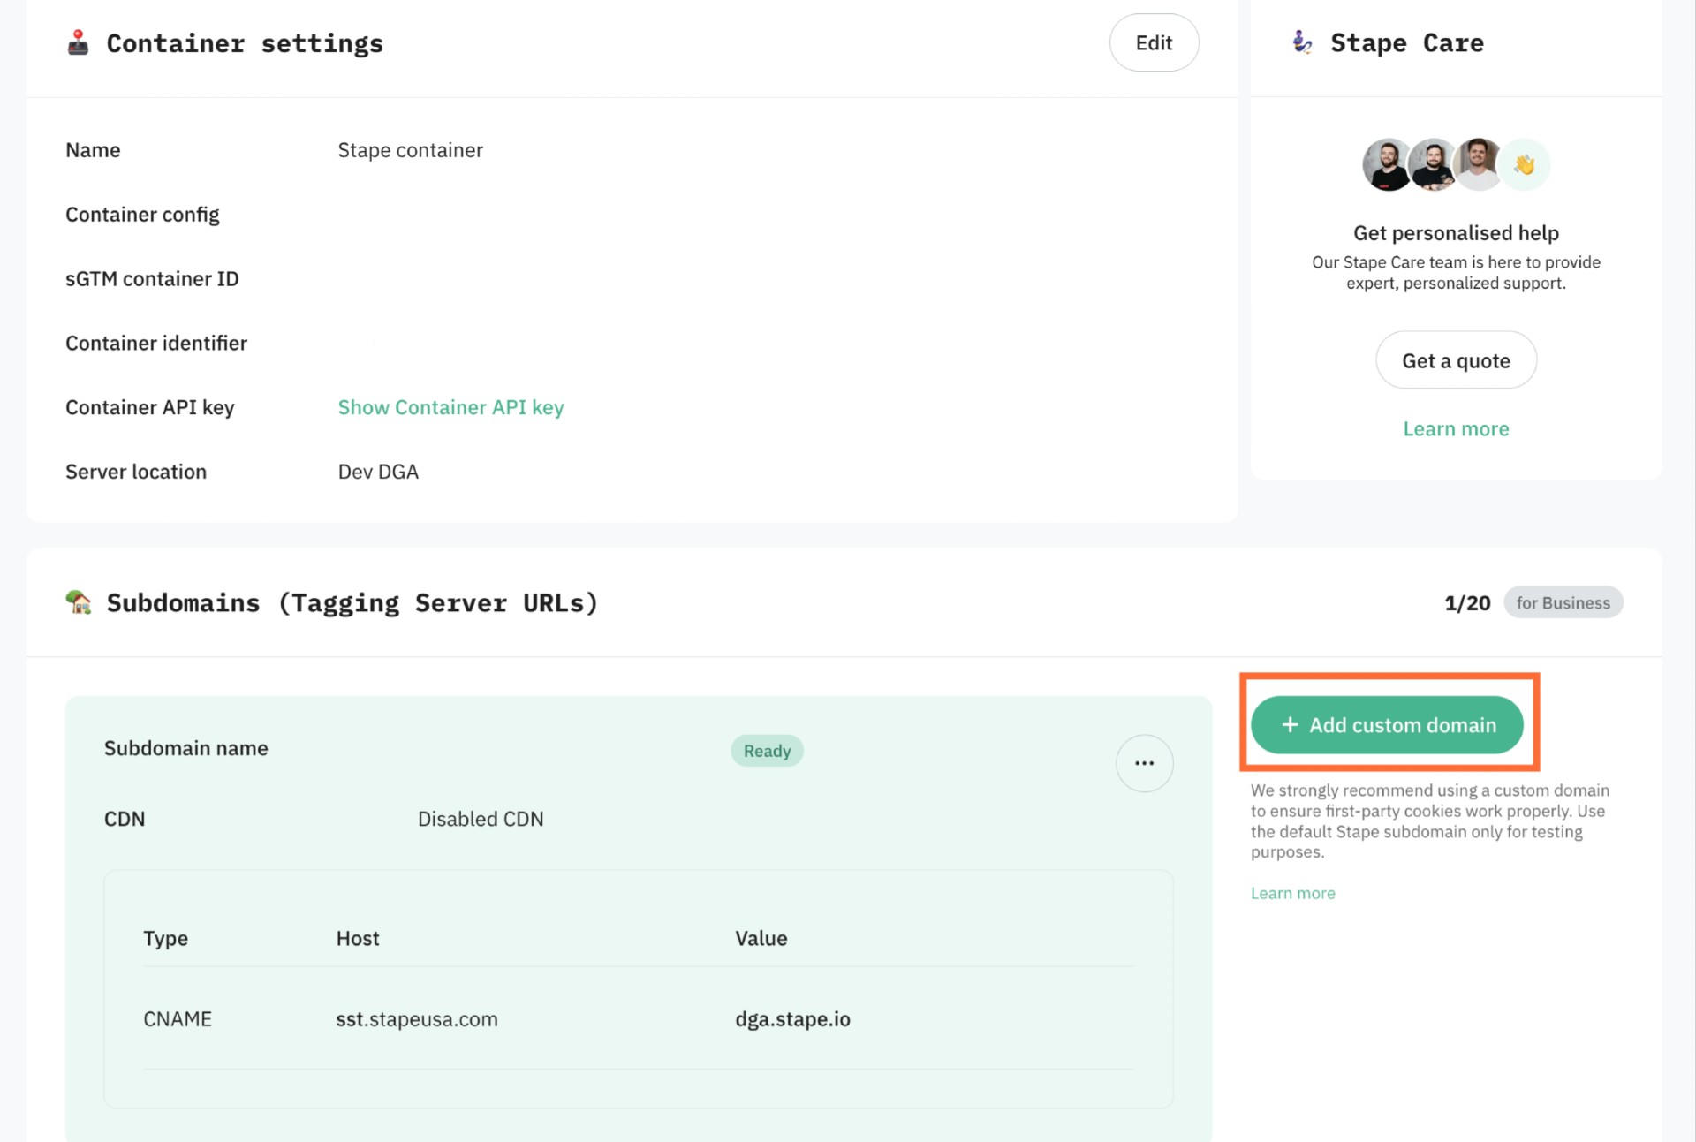
Task: Click the Container config label
Action: pos(142,215)
